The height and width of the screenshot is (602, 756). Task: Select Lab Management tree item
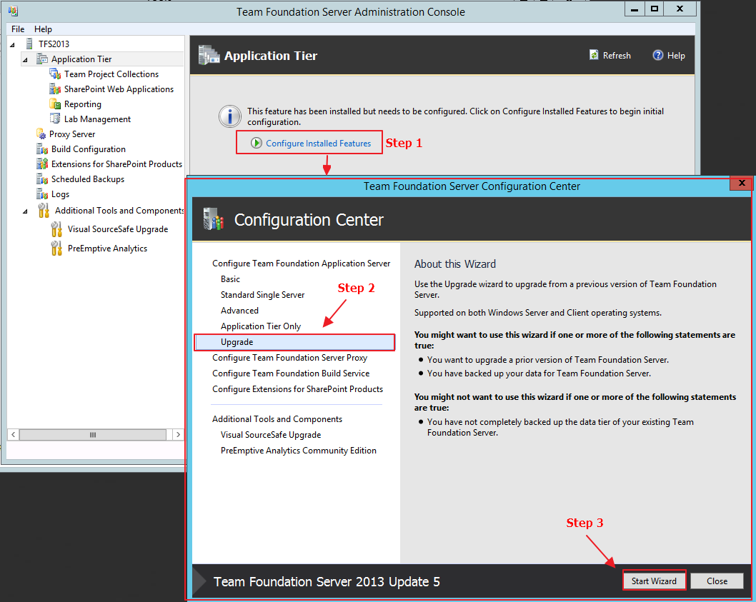[x=97, y=119]
